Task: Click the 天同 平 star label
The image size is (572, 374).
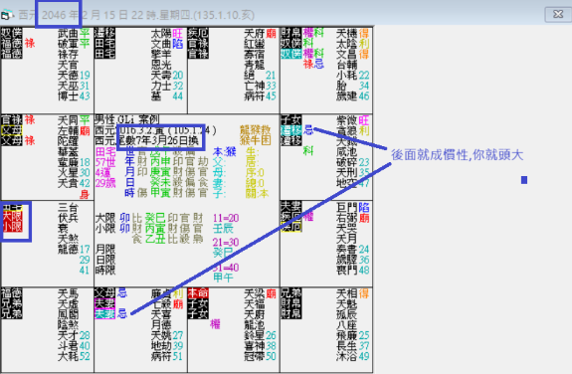Action: tap(74, 120)
